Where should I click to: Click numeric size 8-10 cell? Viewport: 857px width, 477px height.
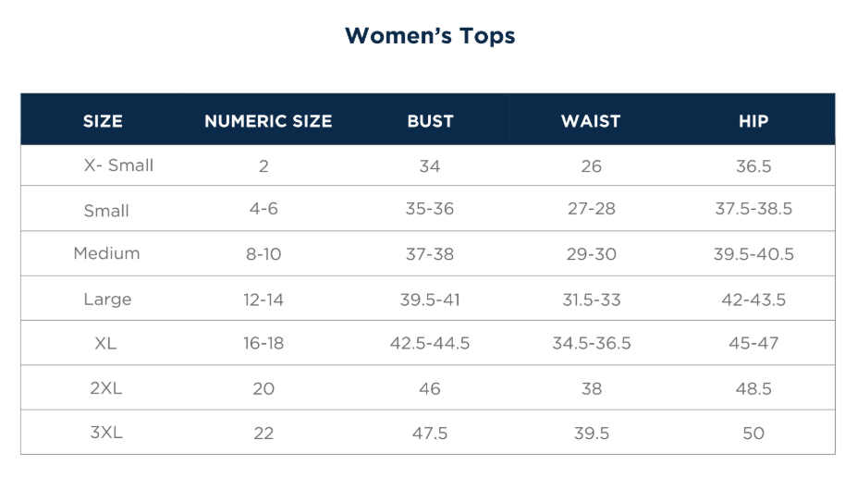pyautogui.click(x=263, y=254)
